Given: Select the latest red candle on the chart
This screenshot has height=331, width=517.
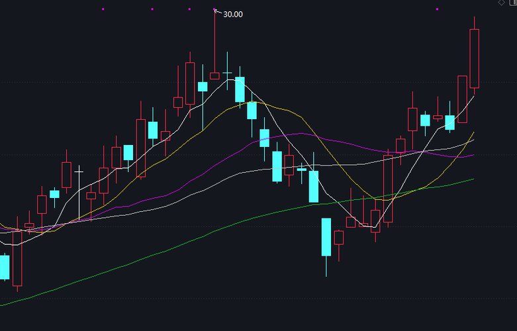Looking at the screenshot, I should click(474, 56).
